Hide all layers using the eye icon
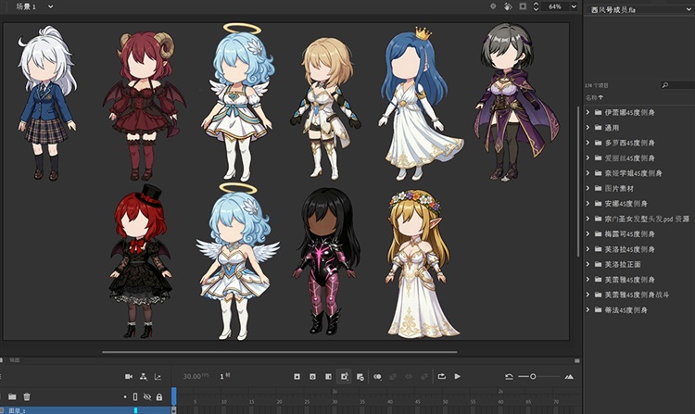This screenshot has width=695, height=414. (x=146, y=396)
